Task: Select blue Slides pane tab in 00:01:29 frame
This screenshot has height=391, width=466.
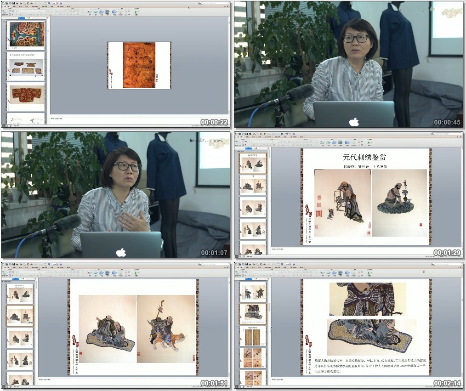Action: (x=249, y=148)
